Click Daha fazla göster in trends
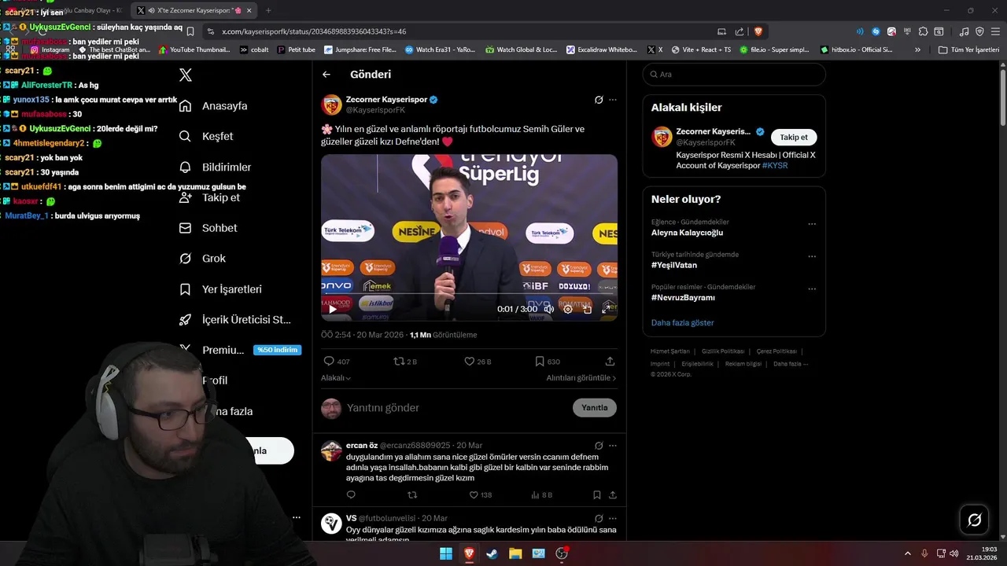Viewport: 1007px width, 566px height. pos(683,323)
